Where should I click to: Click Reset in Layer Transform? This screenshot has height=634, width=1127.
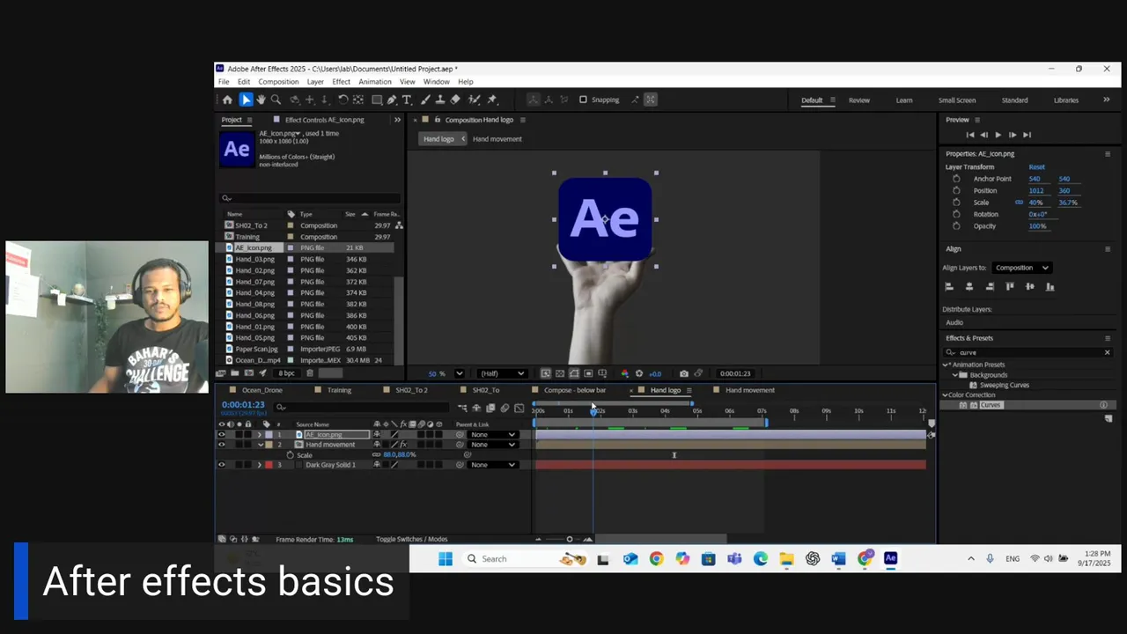pyautogui.click(x=1037, y=167)
